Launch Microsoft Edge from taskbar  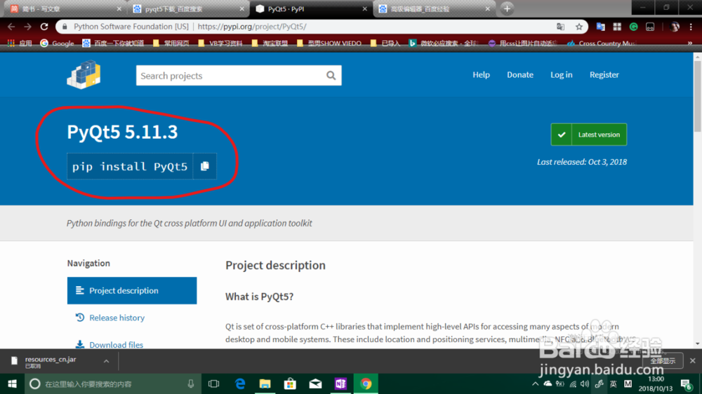coord(240,383)
